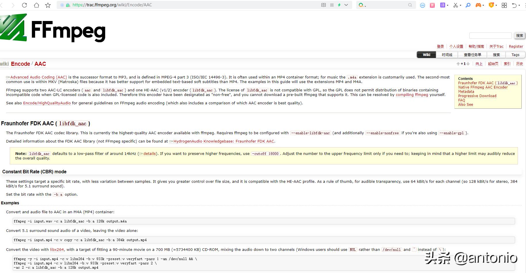526x273 pixels.
Task: Reload the page with the refresh icon
Action: click(x=24, y=5)
